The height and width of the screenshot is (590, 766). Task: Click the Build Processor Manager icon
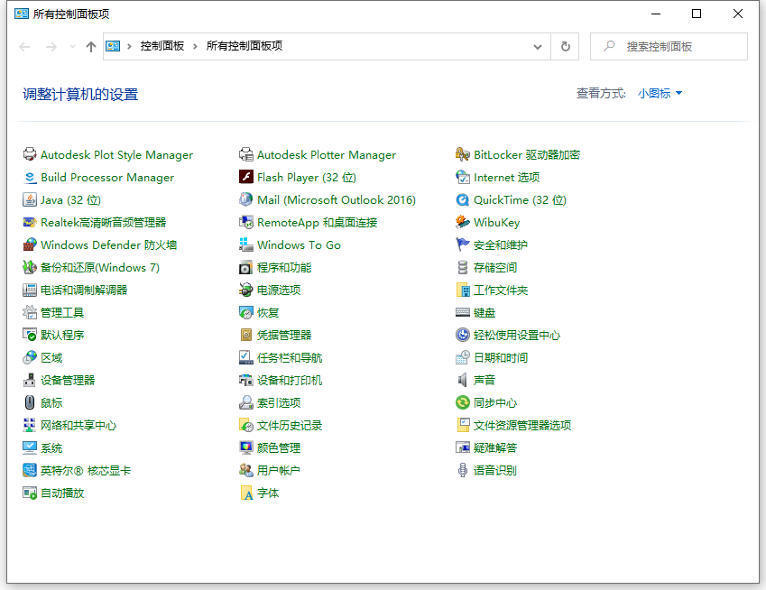[30, 178]
